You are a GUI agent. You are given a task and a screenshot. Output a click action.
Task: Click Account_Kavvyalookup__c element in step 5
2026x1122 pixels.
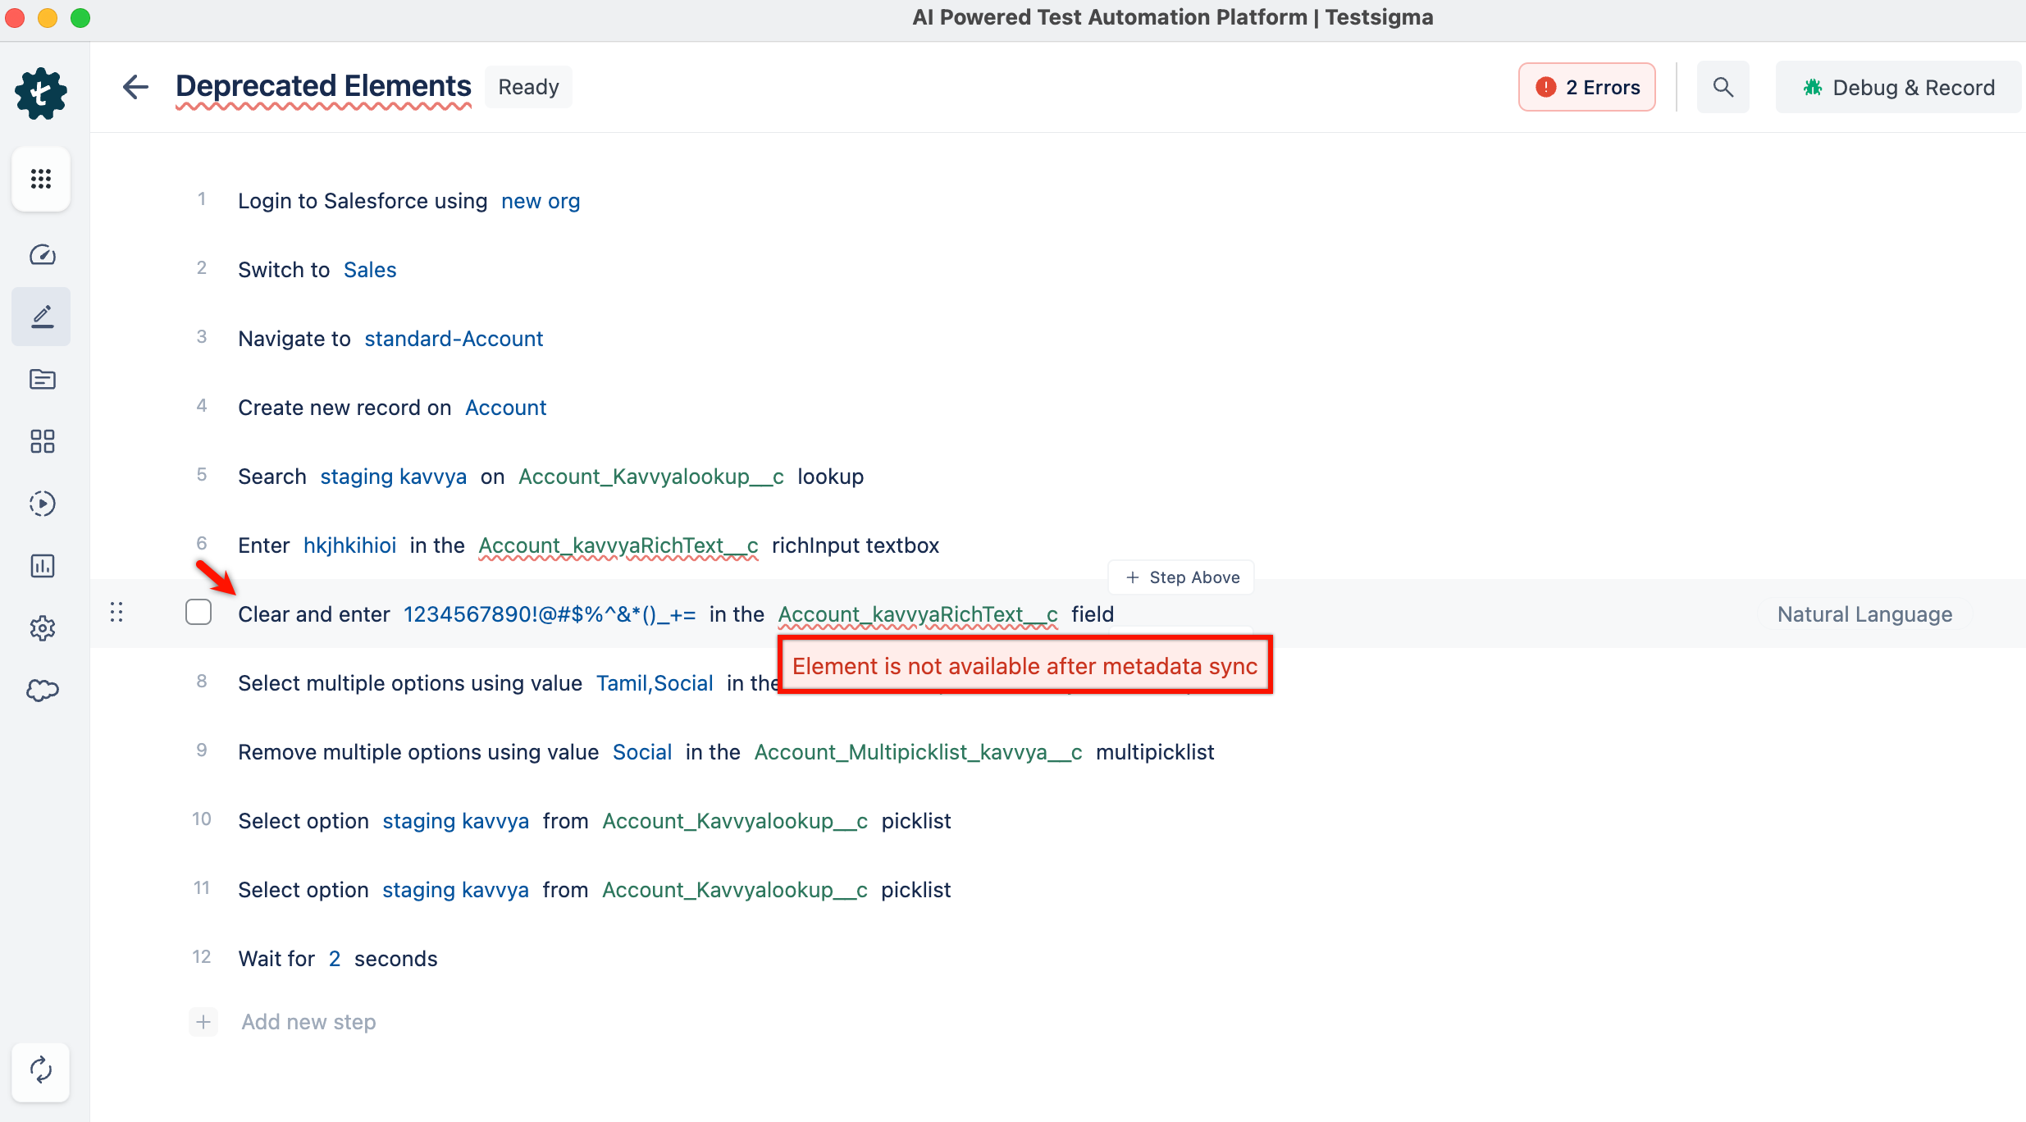tap(651, 477)
